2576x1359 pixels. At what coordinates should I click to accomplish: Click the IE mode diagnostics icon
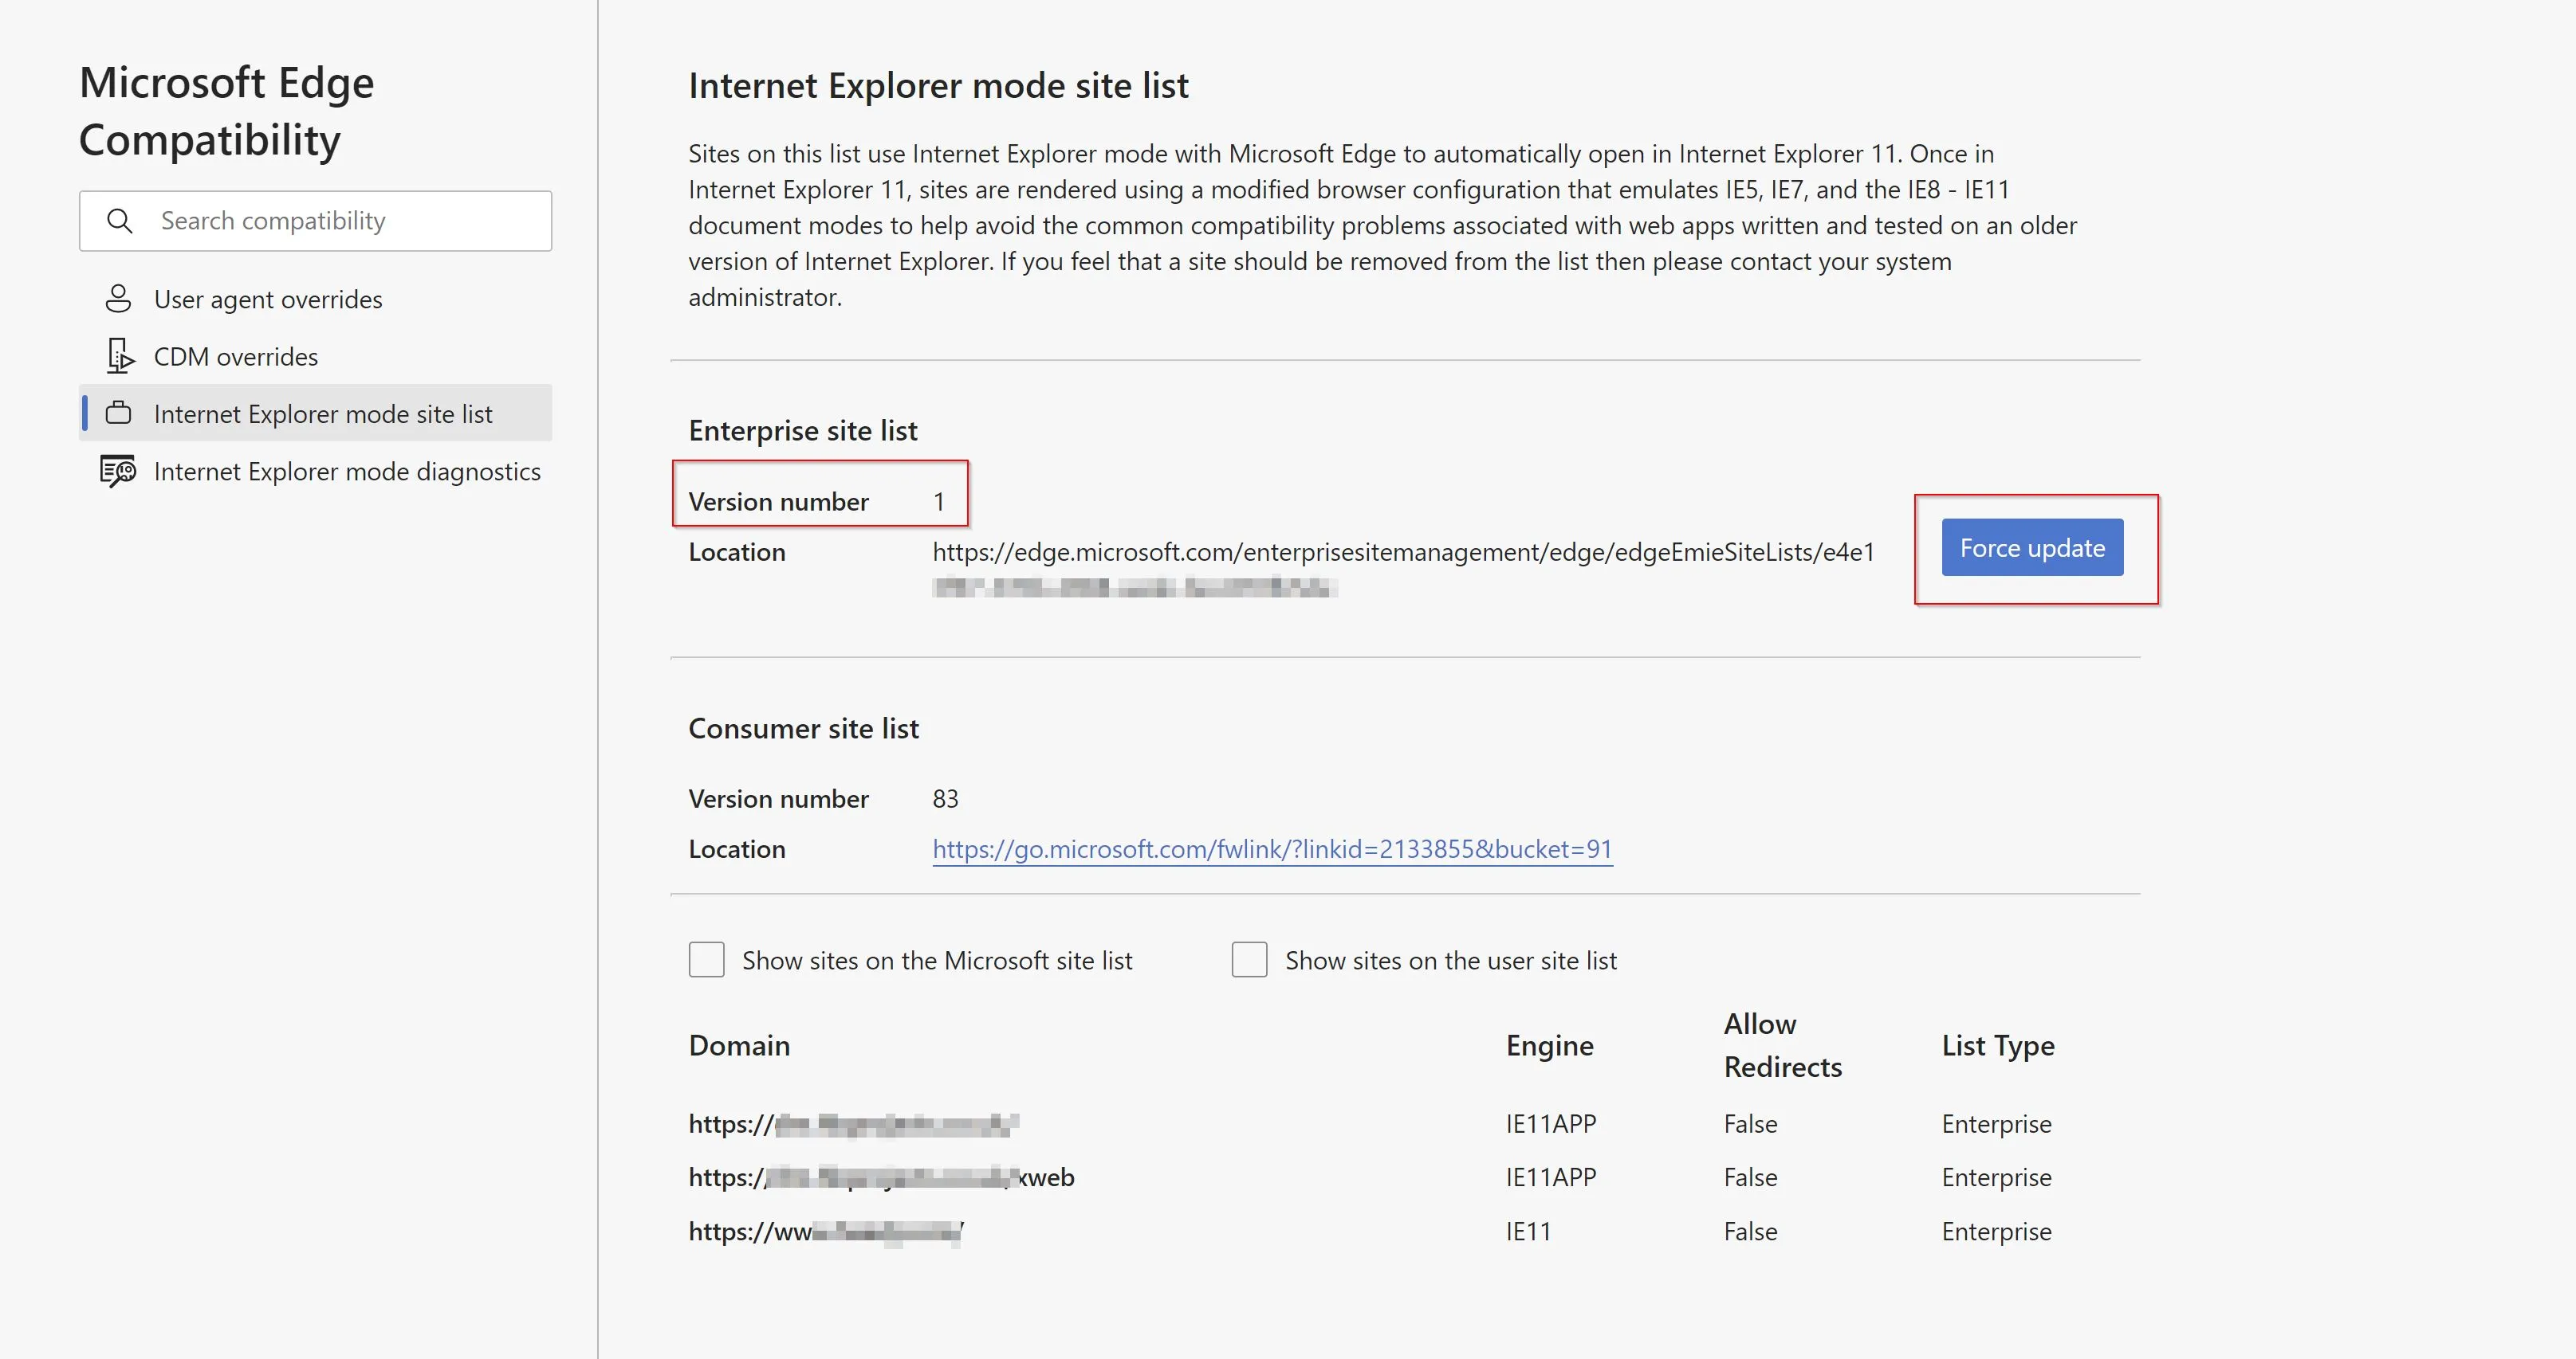(118, 471)
